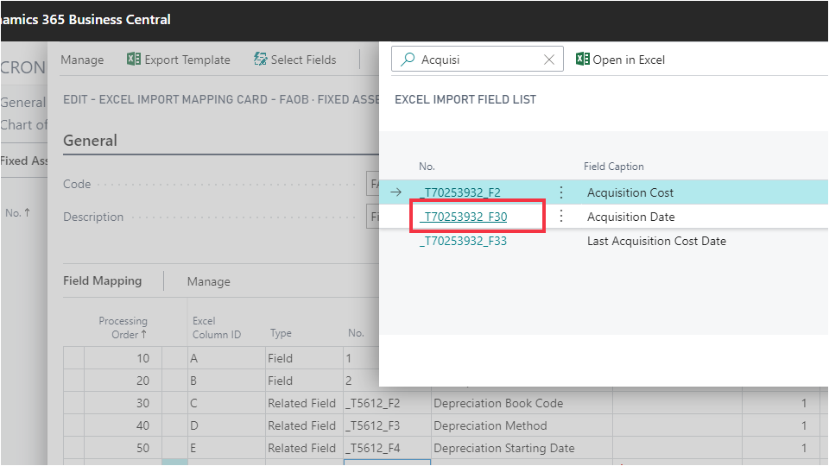This screenshot has height=466, width=829.
Task: Click the Code field label
Action: point(77,184)
